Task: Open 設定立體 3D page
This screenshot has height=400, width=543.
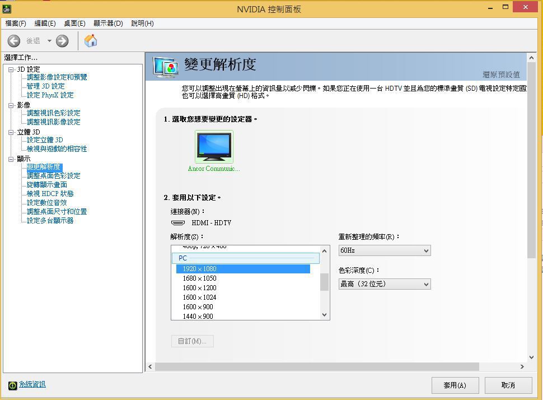Action: 45,140
